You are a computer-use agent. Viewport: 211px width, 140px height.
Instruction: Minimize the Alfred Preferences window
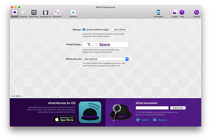[16, 7]
